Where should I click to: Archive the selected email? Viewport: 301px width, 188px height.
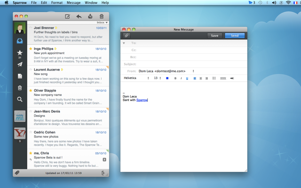pos(90,17)
